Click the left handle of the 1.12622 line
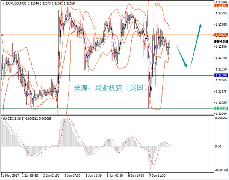 pyautogui.click(x=2, y=35)
